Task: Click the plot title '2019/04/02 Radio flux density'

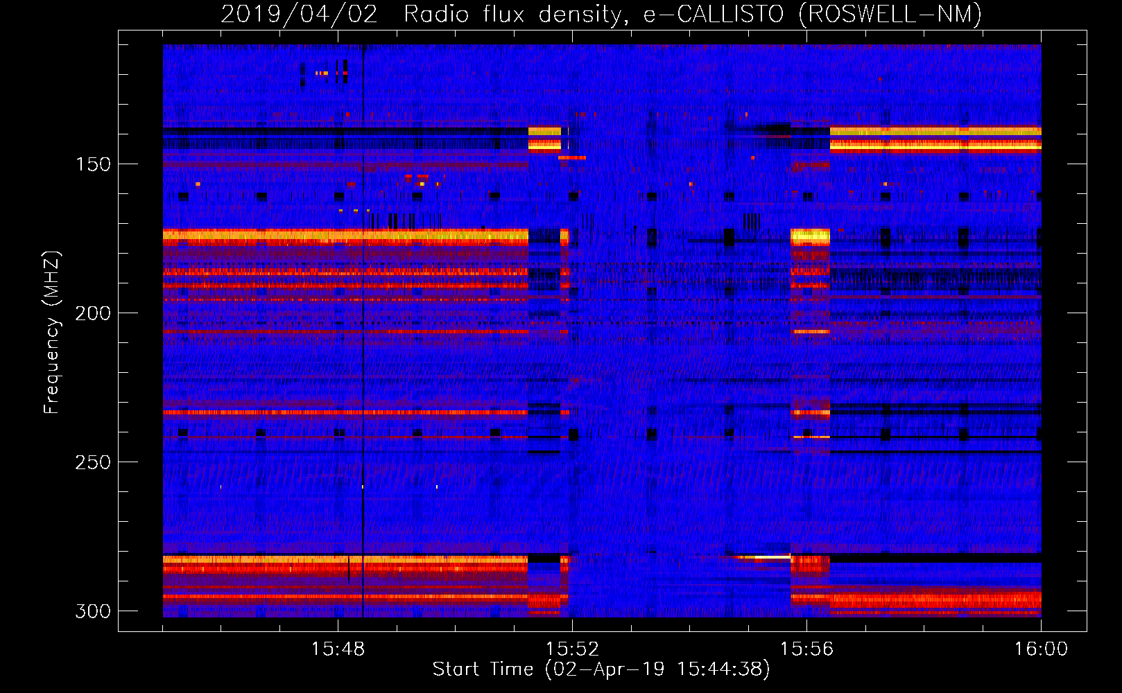Action: coord(601,15)
